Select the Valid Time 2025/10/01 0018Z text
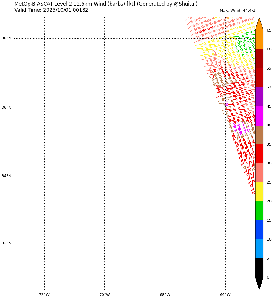This screenshot has height=298, width=273. 51,10
